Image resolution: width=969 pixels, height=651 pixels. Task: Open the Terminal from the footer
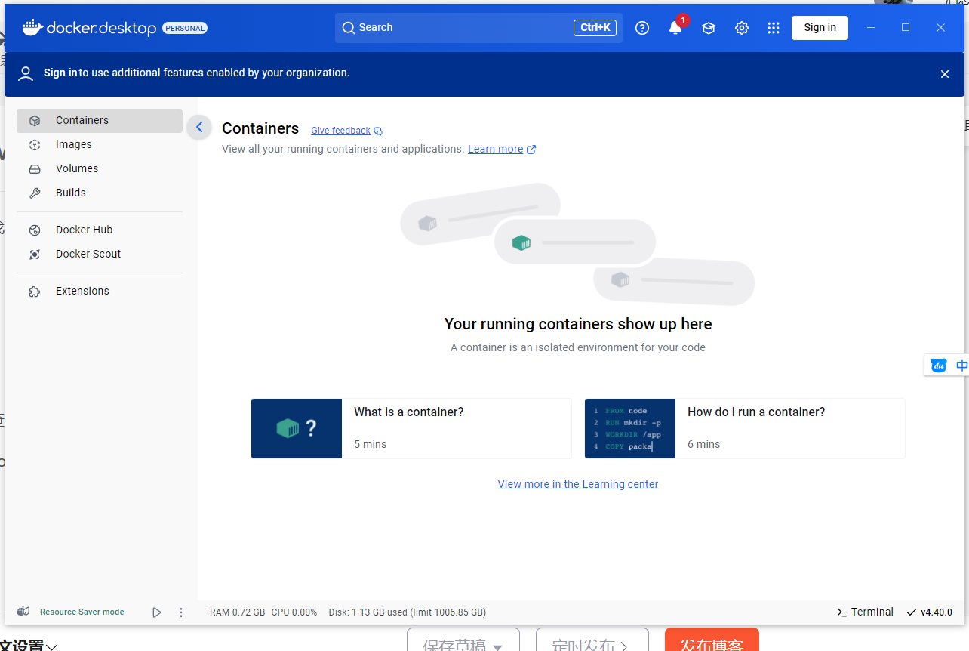point(865,612)
